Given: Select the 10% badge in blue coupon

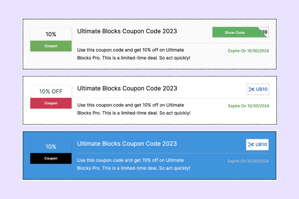Looking at the screenshot, I should click(51, 147).
